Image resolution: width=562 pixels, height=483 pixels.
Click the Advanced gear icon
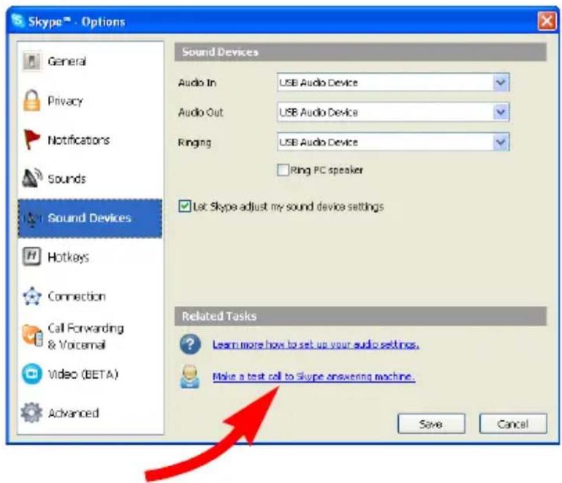click(x=31, y=412)
